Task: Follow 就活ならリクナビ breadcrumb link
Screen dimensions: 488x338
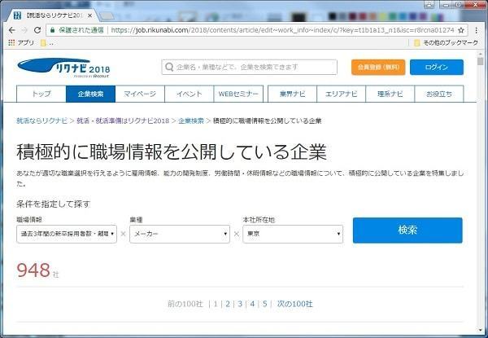Action: [41, 121]
